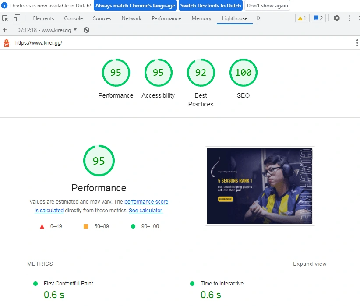The height and width of the screenshot is (306, 360).
Task: Select the Lighthouse tab
Action: coord(235,18)
